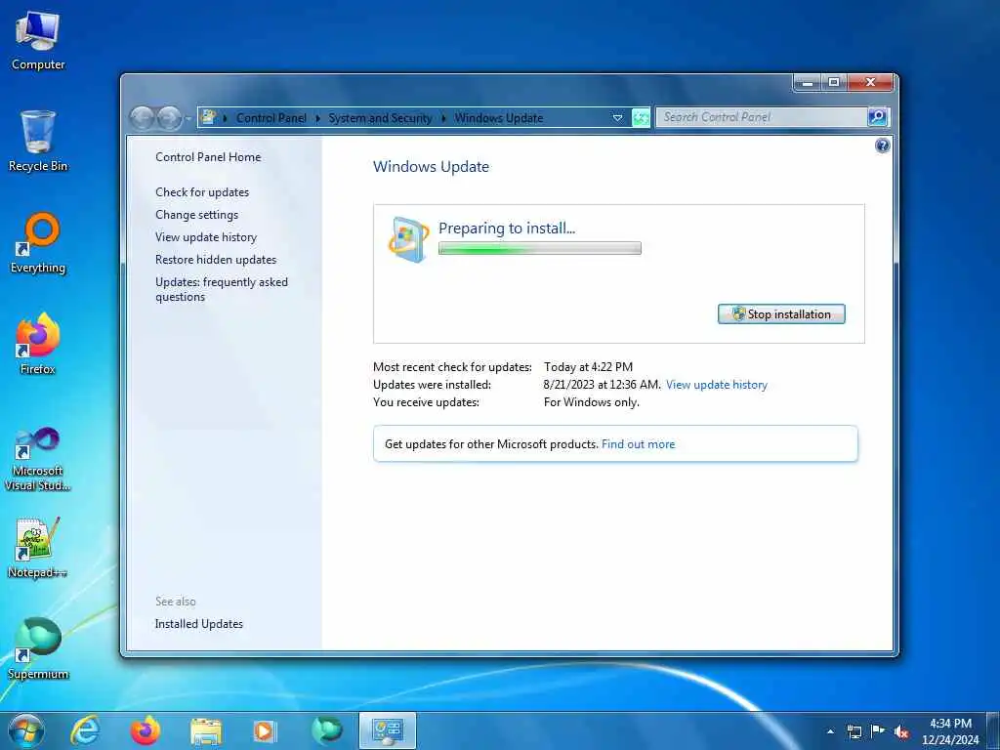Open the Action Center flag icon
The width and height of the screenshot is (1000, 750).
point(878,731)
